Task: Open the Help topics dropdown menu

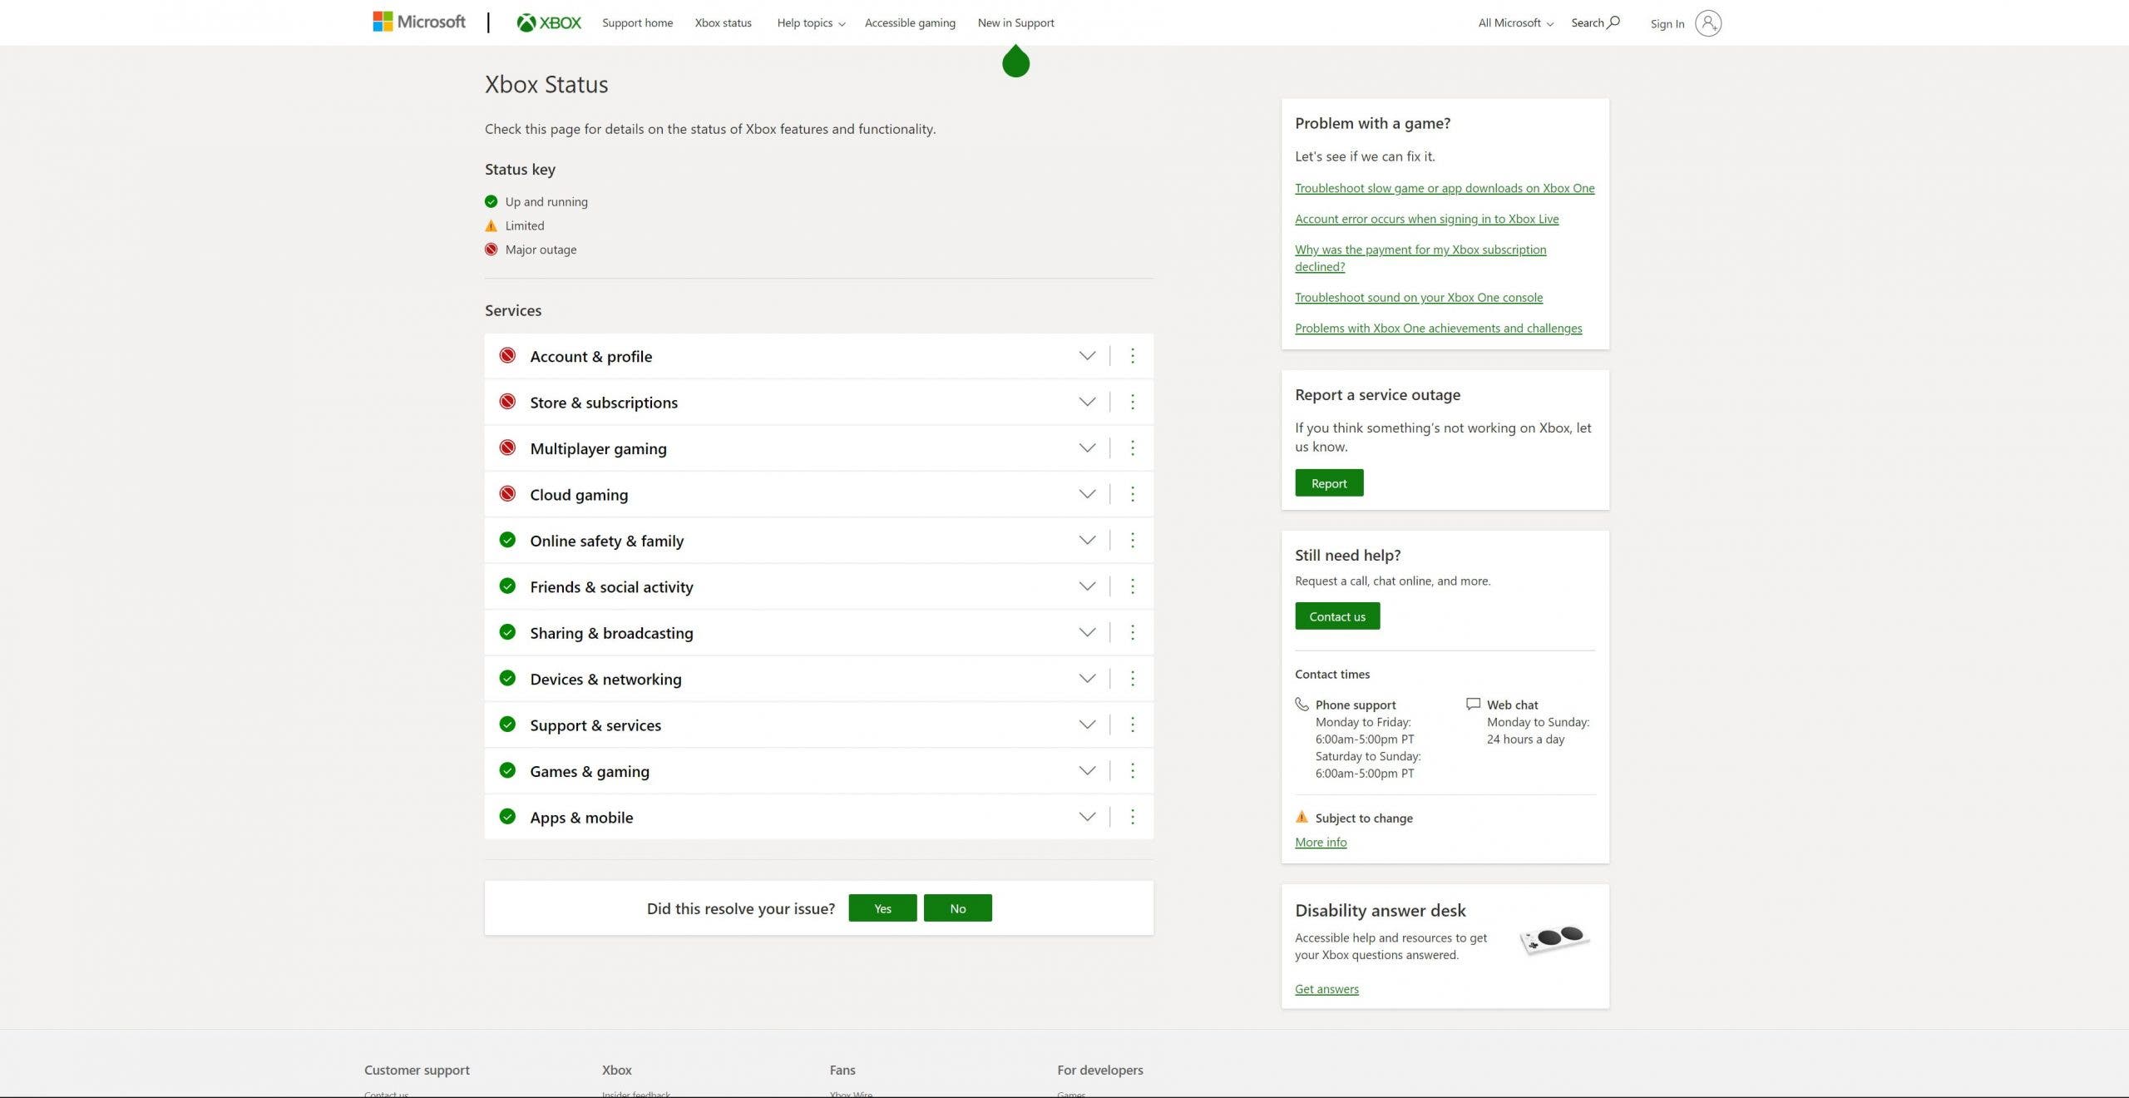Action: pos(811,23)
